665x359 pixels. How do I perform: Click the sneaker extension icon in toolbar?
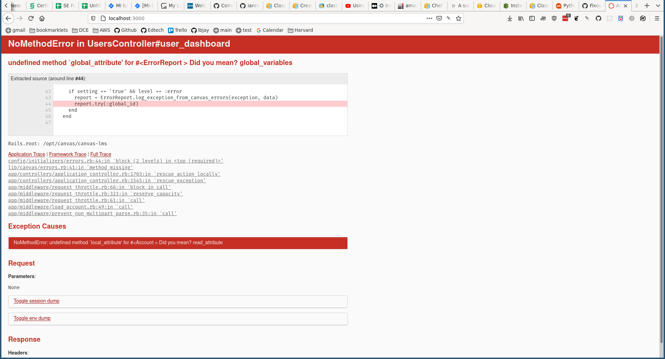coord(543,18)
